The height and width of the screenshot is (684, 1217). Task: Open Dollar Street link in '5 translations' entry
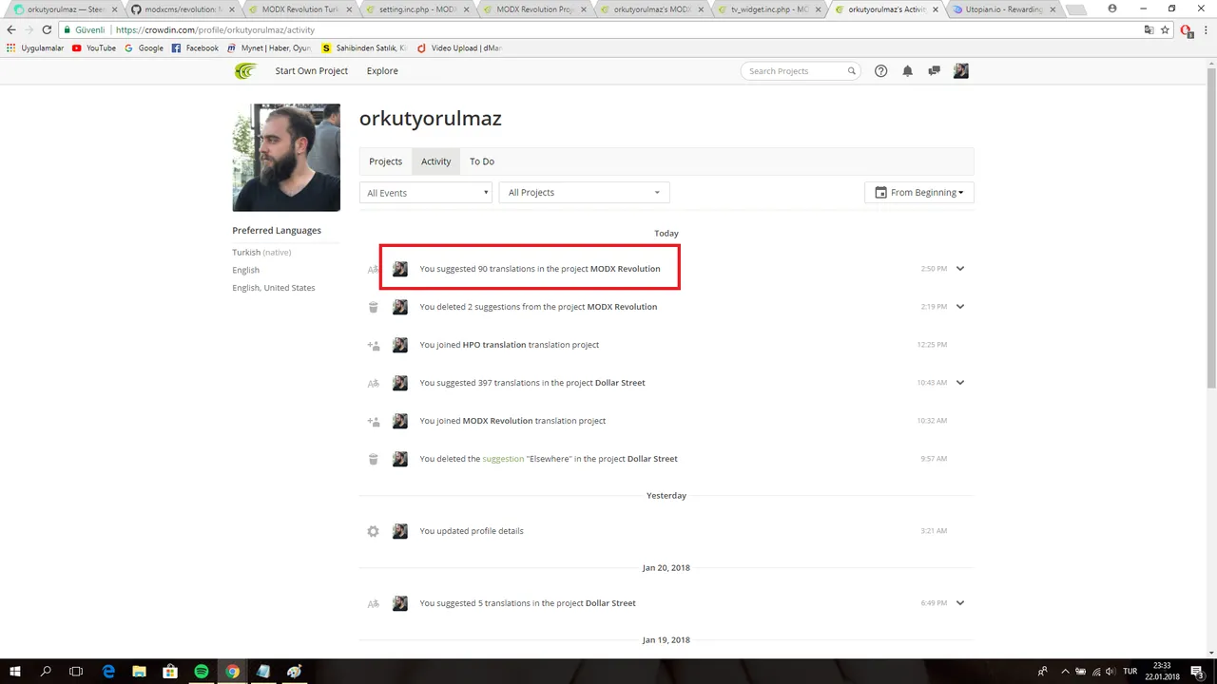point(610,603)
